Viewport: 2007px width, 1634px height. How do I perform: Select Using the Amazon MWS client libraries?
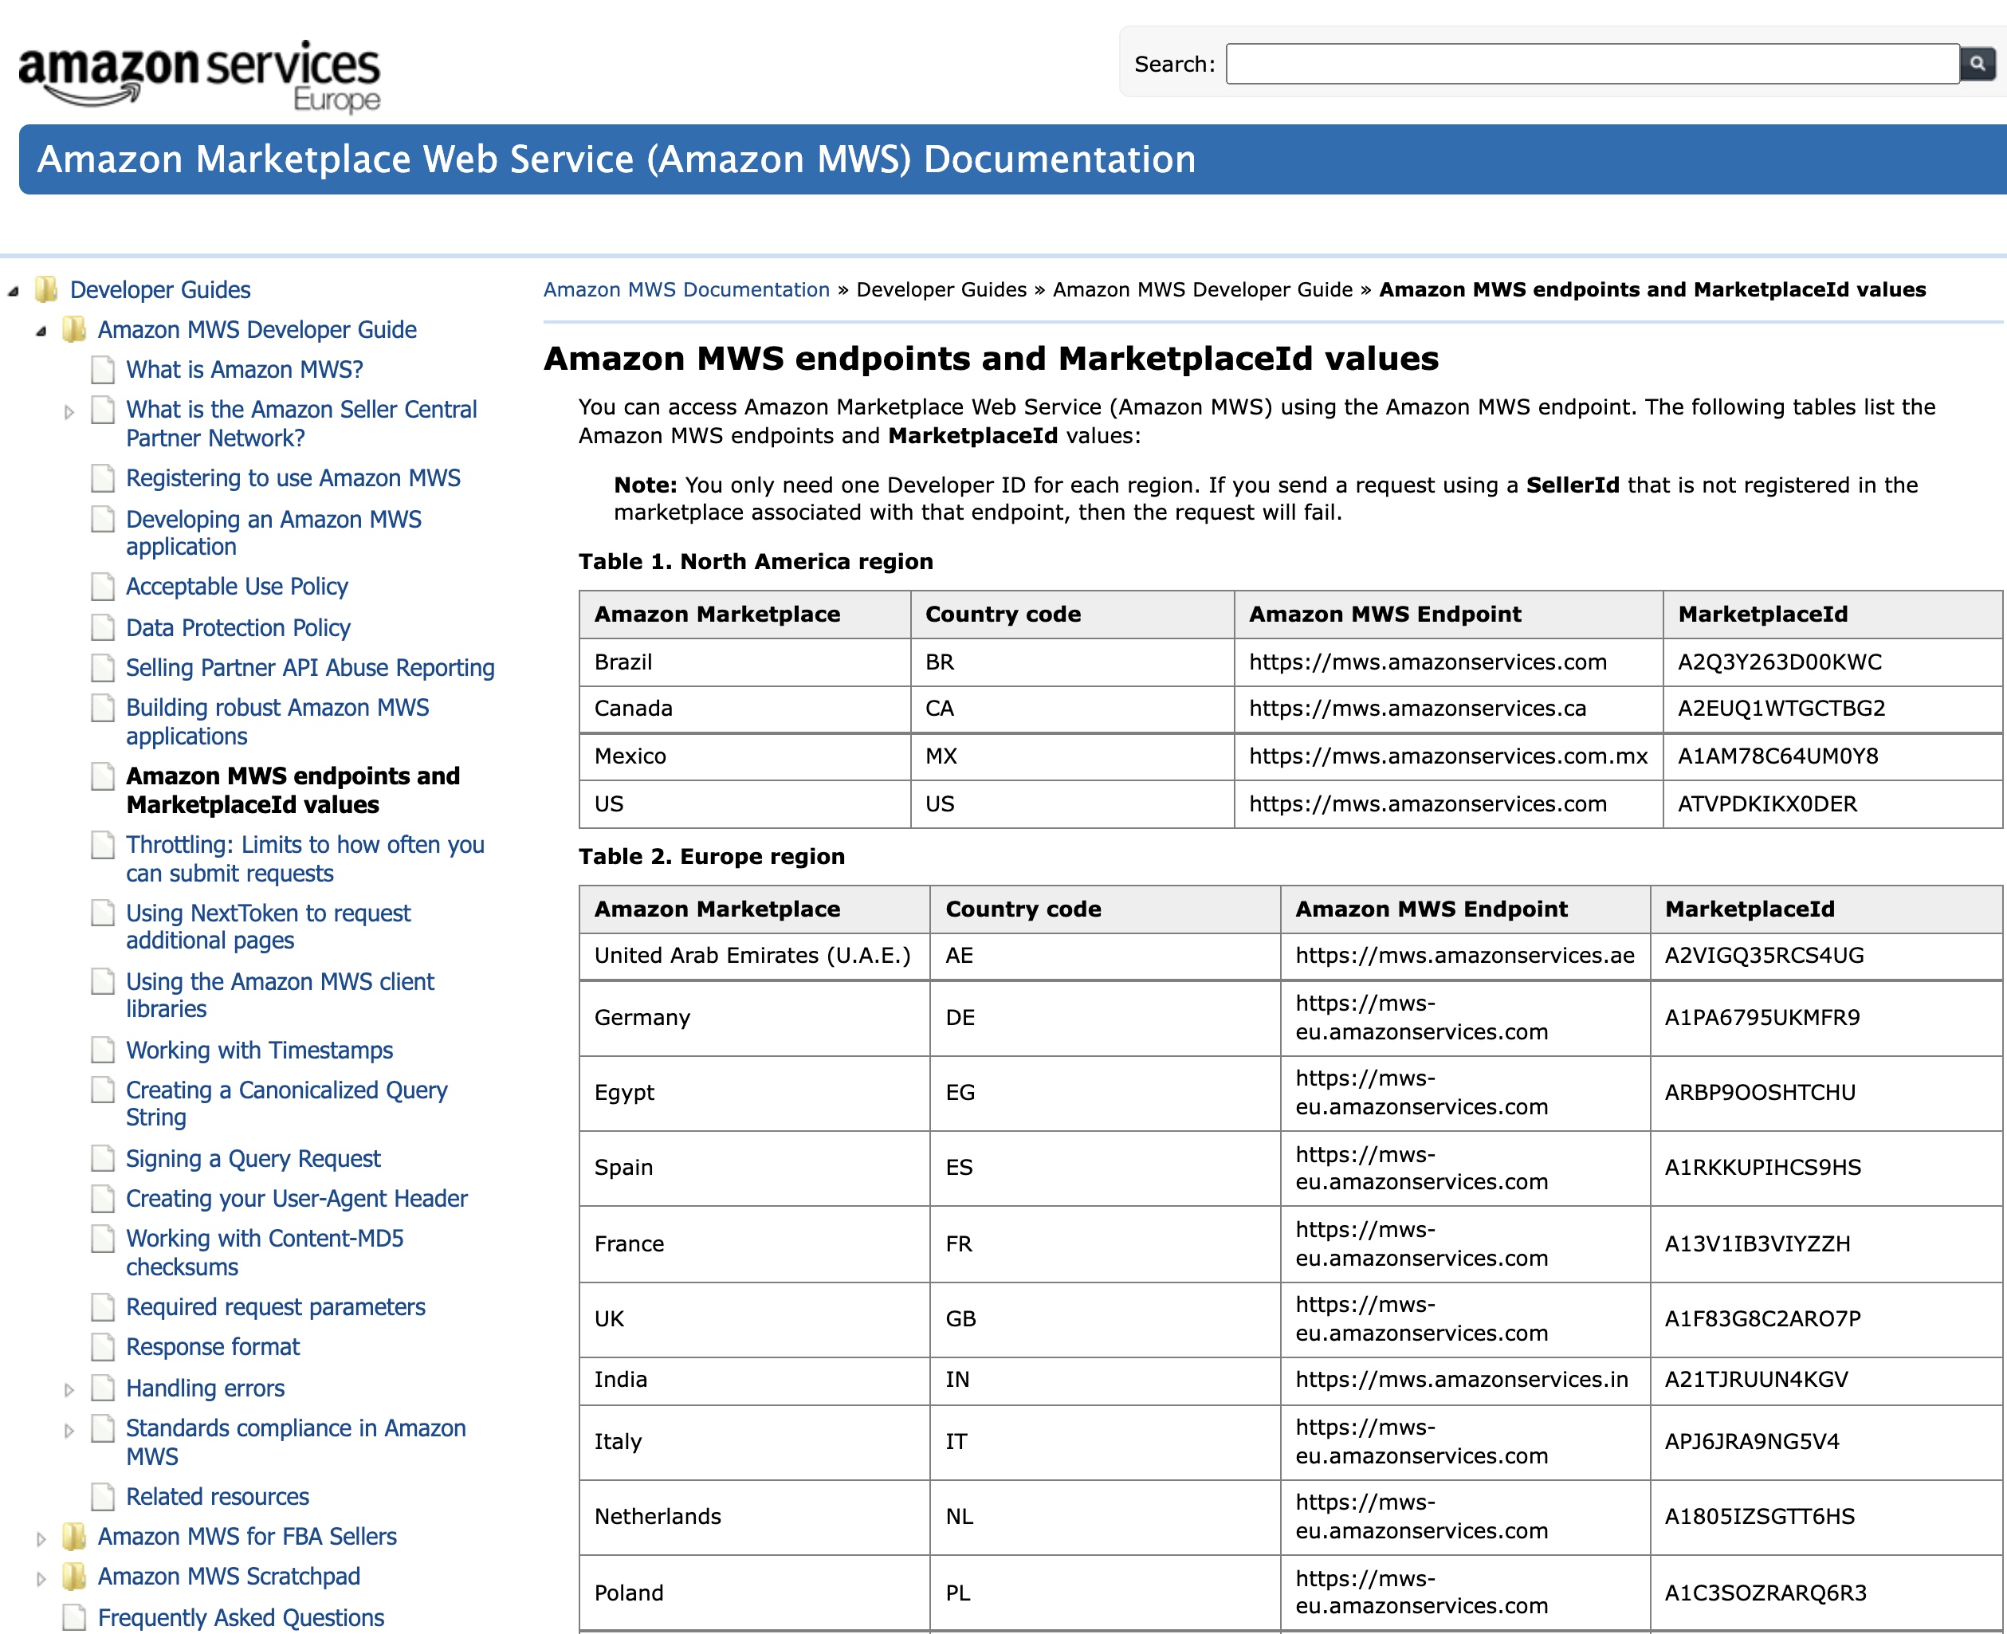pos(280,995)
